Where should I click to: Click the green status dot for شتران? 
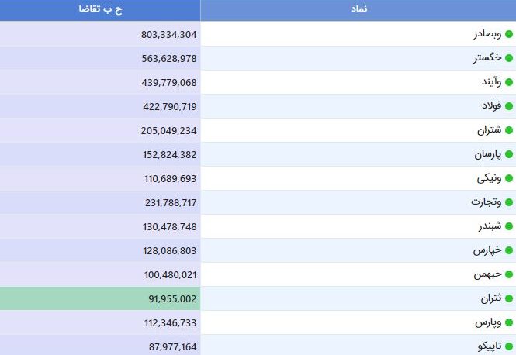point(509,130)
